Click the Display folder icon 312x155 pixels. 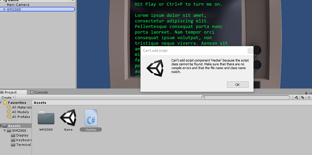coord(13,135)
